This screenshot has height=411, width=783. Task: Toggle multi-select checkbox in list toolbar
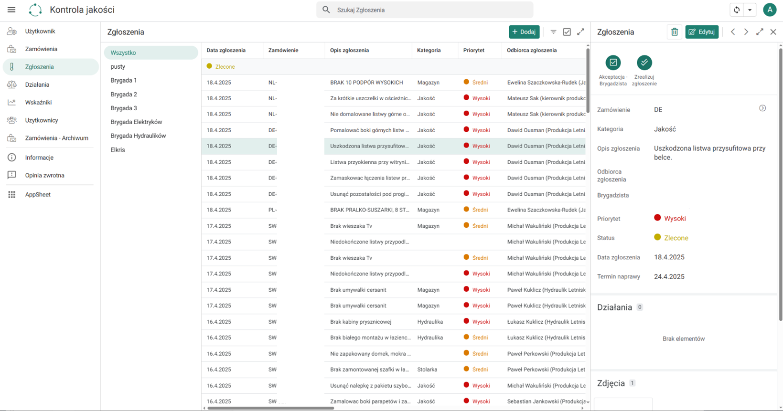567,32
